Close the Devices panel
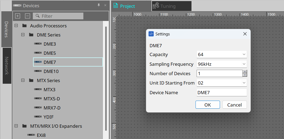 105,5
